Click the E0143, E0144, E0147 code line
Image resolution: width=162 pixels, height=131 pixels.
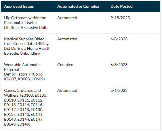pos(24,119)
